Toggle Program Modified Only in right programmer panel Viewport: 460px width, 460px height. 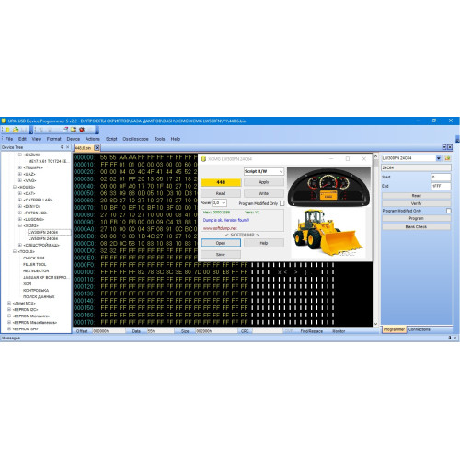click(x=449, y=211)
